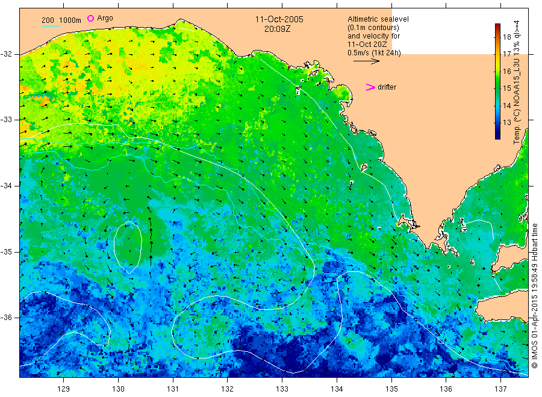The image size is (542, 397).
Task: Click longitude label 134 on bottom axis
Action: (x=337, y=389)
